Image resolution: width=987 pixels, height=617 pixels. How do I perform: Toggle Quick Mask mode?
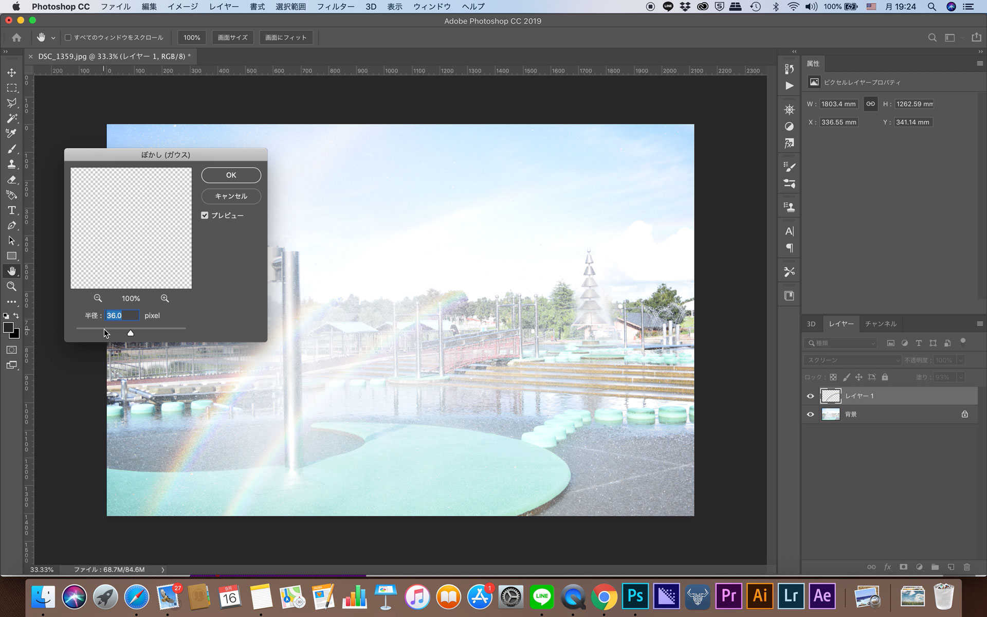click(x=11, y=350)
